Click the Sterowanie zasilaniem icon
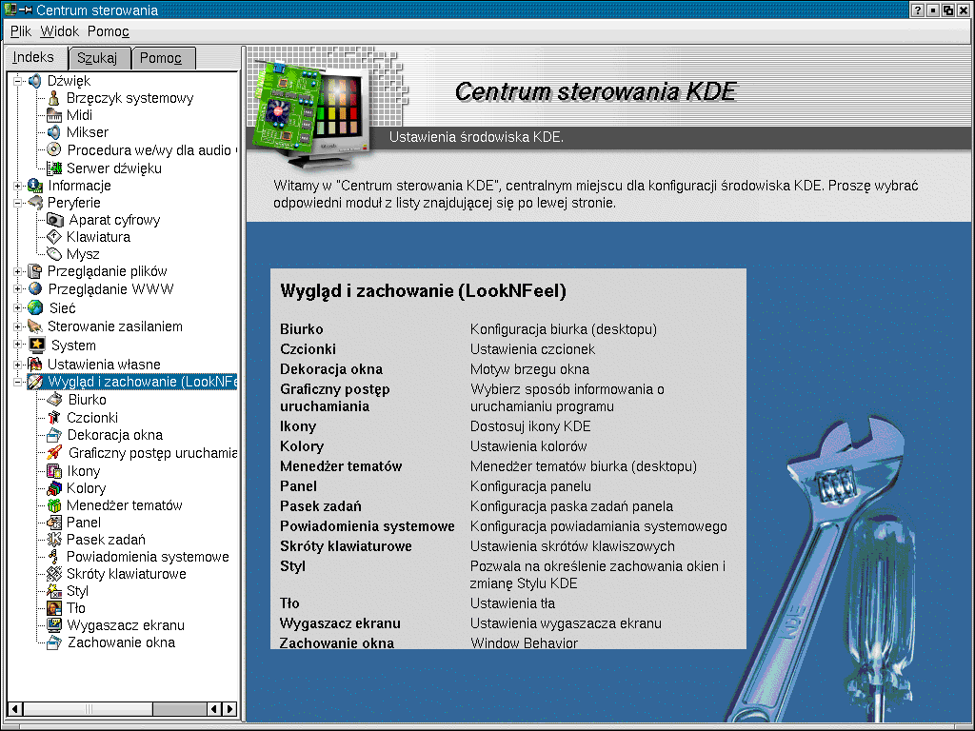Image resolution: width=975 pixels, height=731 pixels. coord(35,326)
